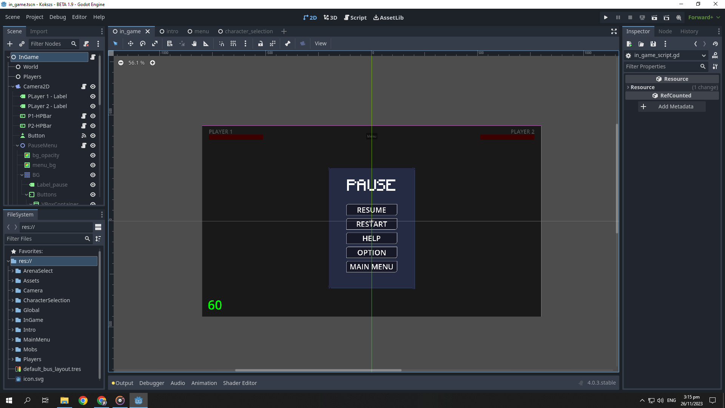Collapse the PauseMenu tree node
Screen dimensions: 725x408
point(17,145)
